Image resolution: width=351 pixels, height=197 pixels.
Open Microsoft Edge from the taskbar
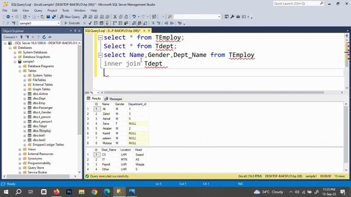pyautogui.click(x=107, y=192)
